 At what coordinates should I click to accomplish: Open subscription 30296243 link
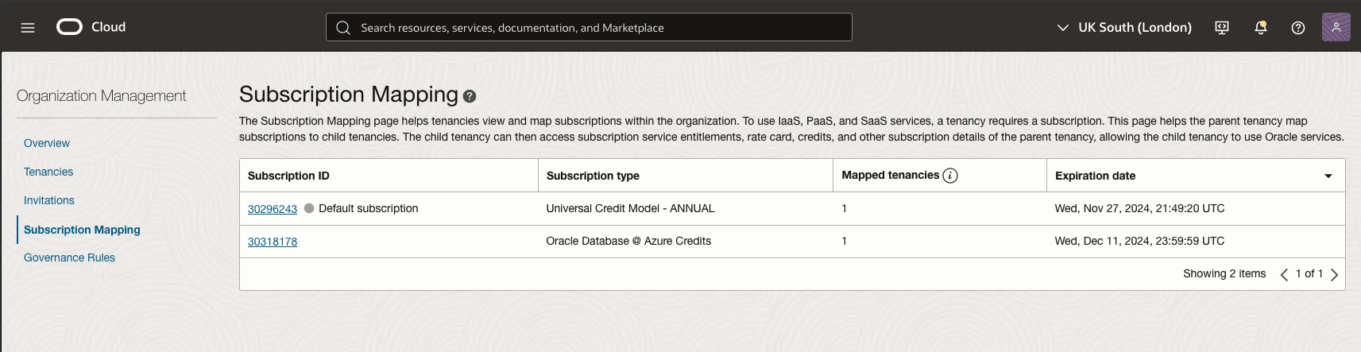pyautogui.click(x=273, y=209)
